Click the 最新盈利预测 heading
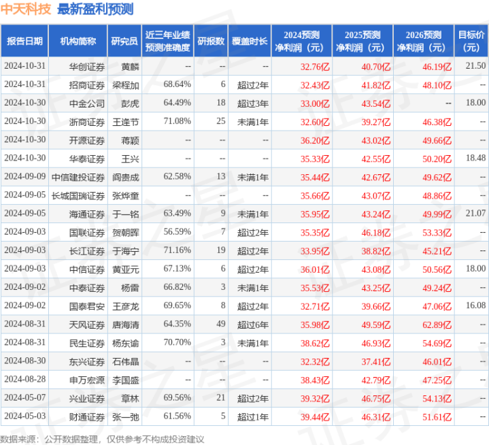The image size is (489, 445). click(95, 9)
